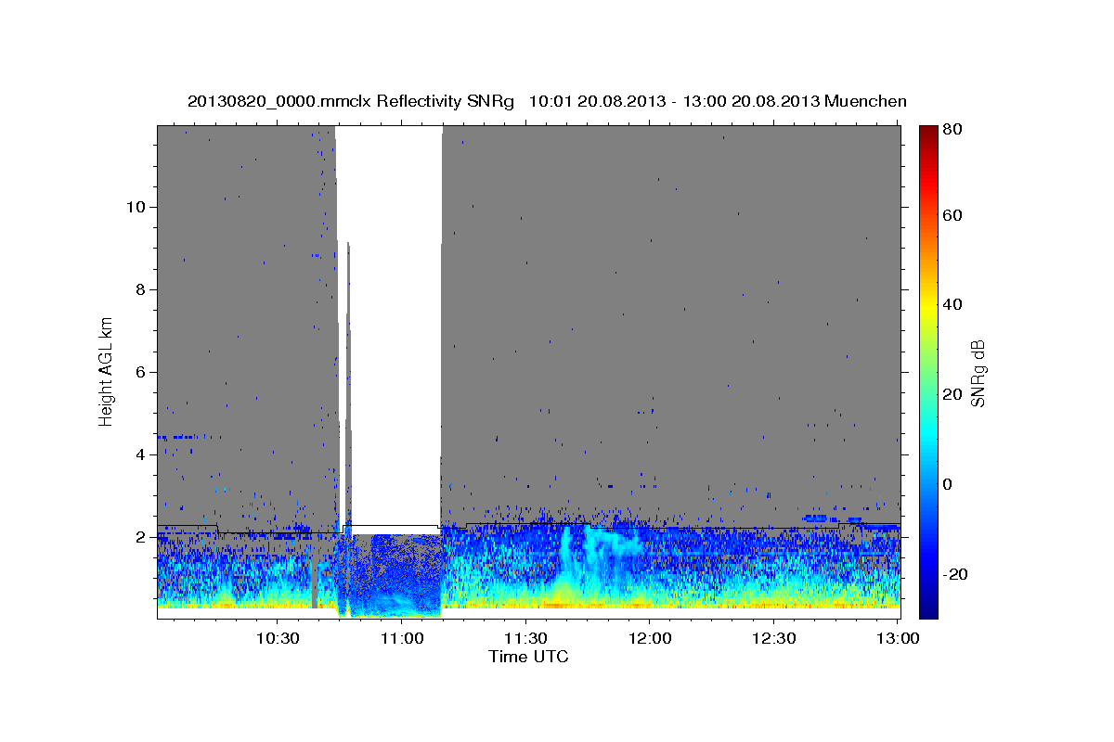Click the 12:00 time tick label

pos(650,639)
